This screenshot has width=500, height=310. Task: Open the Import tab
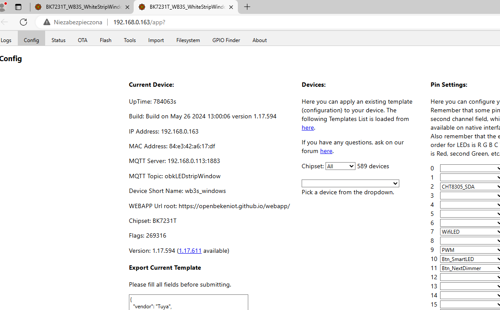(156, 40)
